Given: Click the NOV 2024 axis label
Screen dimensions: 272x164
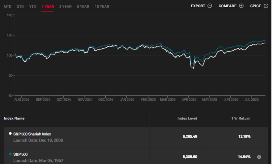Looking at the screenshot, I should click(85, 99).
